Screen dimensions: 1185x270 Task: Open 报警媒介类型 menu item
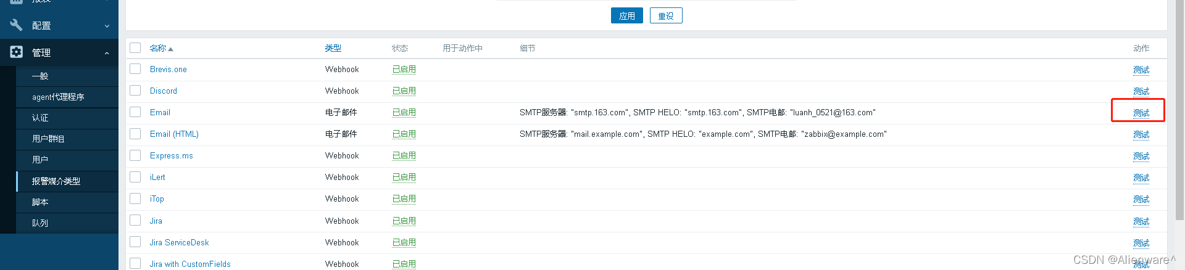click(x=56, y=181)
